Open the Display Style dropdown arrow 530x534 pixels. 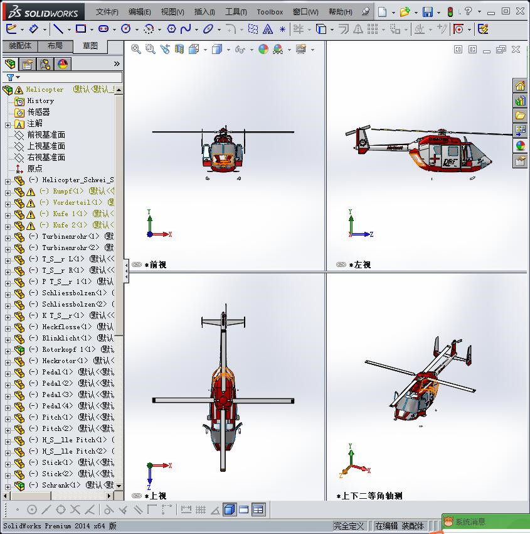[228, 50]
